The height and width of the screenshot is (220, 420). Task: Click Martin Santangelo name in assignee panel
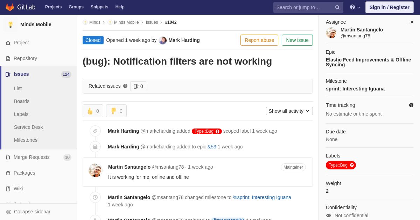click(x=362, y=30)
